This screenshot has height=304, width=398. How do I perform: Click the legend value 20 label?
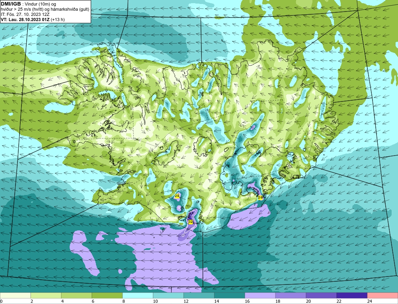[308, 301]
